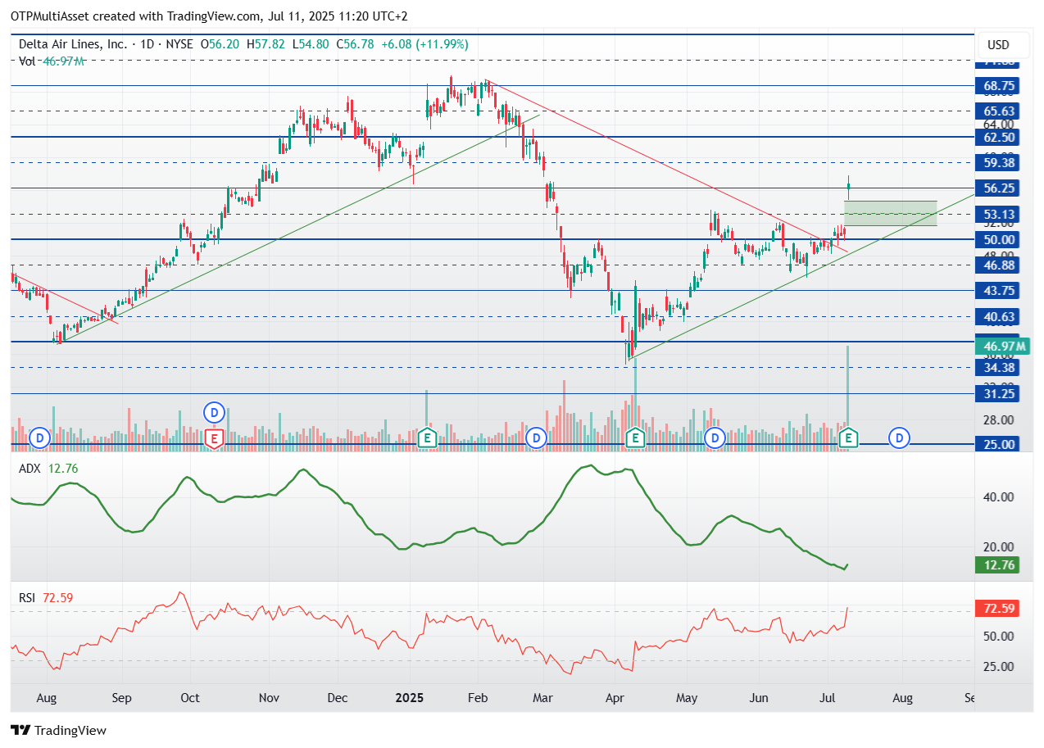This screenshot has height=748, width=1044.
Task: Open the green earnings E marker in January 2025
Action: [x=426, y=438]
